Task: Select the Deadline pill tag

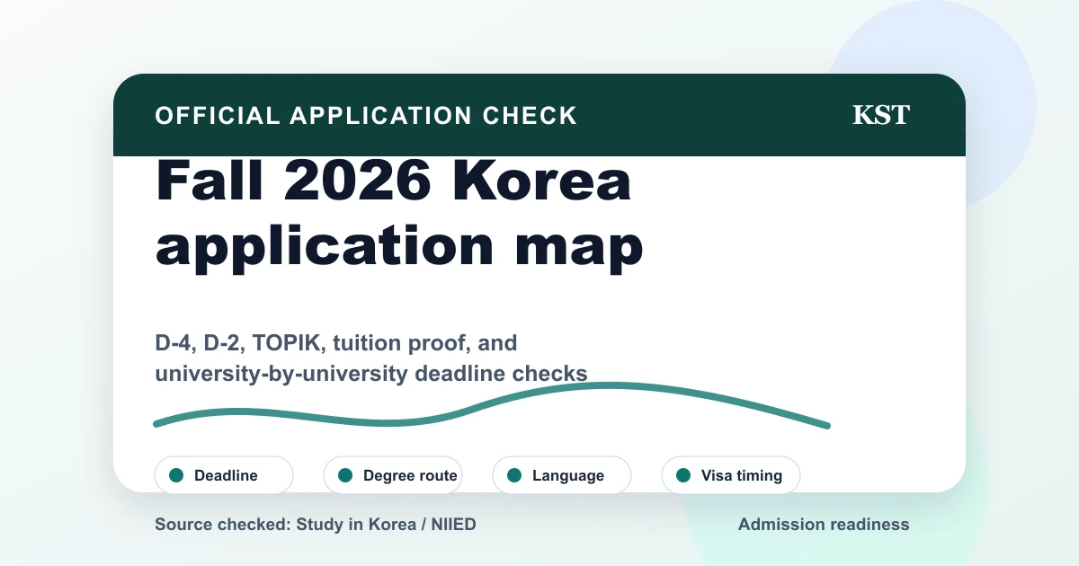Action: point(224,475)
